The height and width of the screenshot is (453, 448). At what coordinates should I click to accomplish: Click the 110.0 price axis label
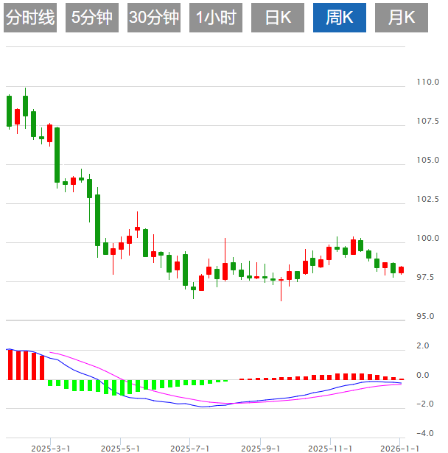428,82
